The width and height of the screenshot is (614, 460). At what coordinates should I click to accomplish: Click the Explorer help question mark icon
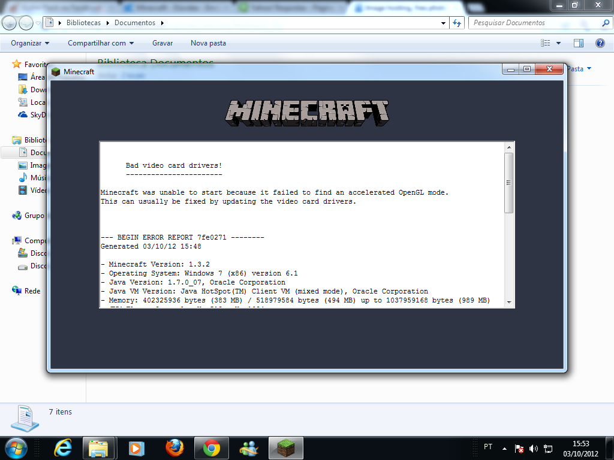click(x=600, y=43)
